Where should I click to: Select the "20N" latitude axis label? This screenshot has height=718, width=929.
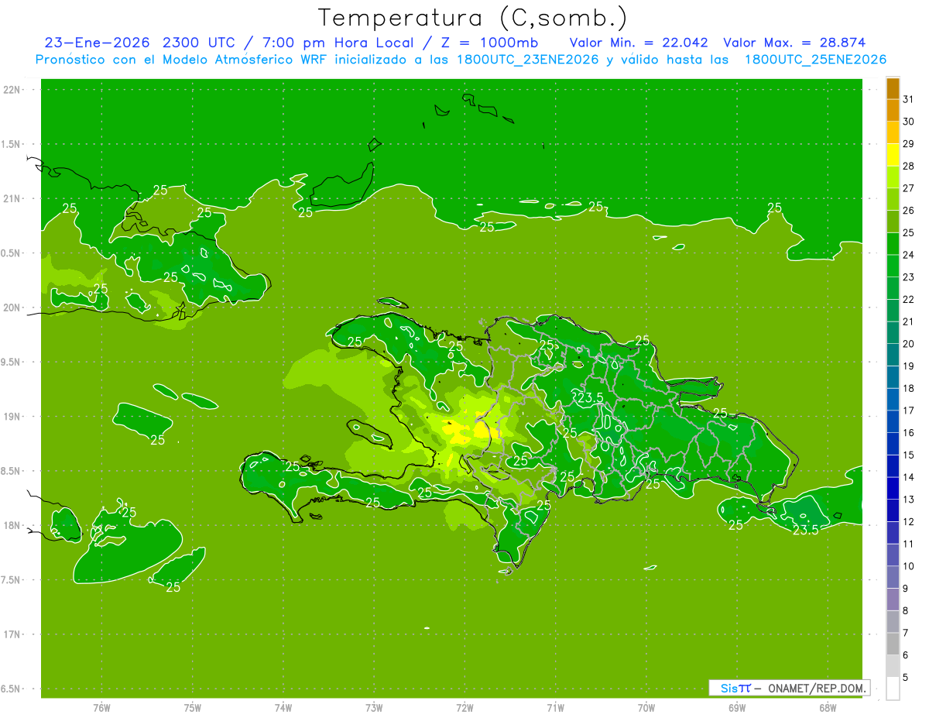tap(13, 307)
